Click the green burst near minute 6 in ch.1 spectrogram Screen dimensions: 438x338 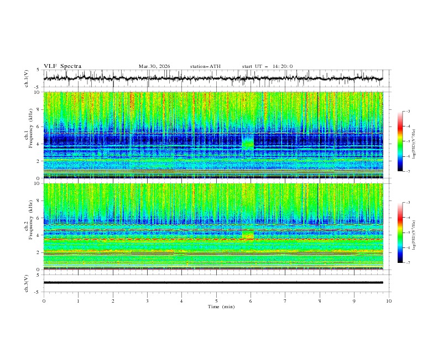248,142
